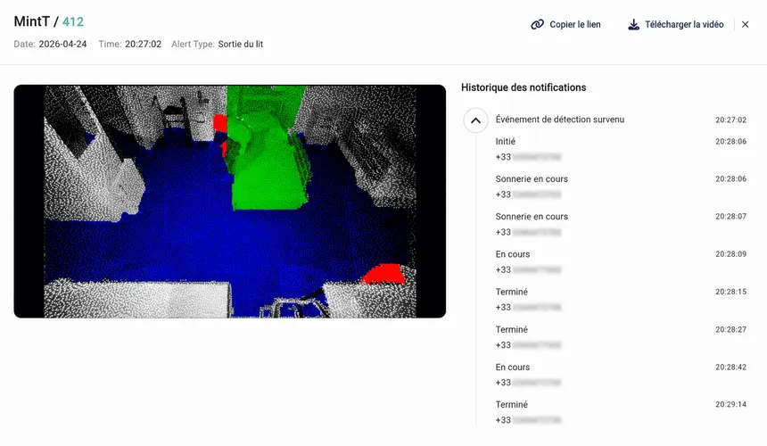Viewport: 767px width, 446px height.
Task: Click the time value 20:27:02 in header
Action: coord(143,44)
